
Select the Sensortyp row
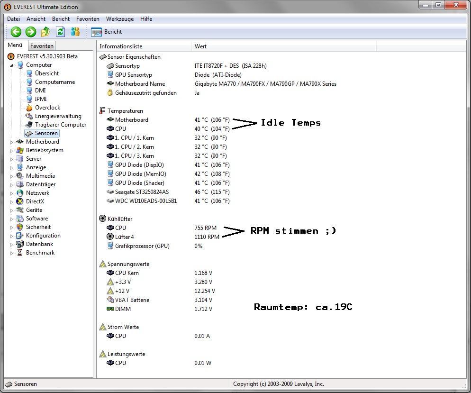pyautogui.click(x=187, y=66)
